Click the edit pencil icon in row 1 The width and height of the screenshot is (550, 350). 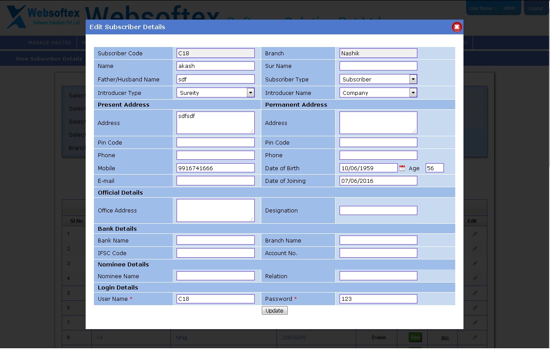tap(475, 234)
